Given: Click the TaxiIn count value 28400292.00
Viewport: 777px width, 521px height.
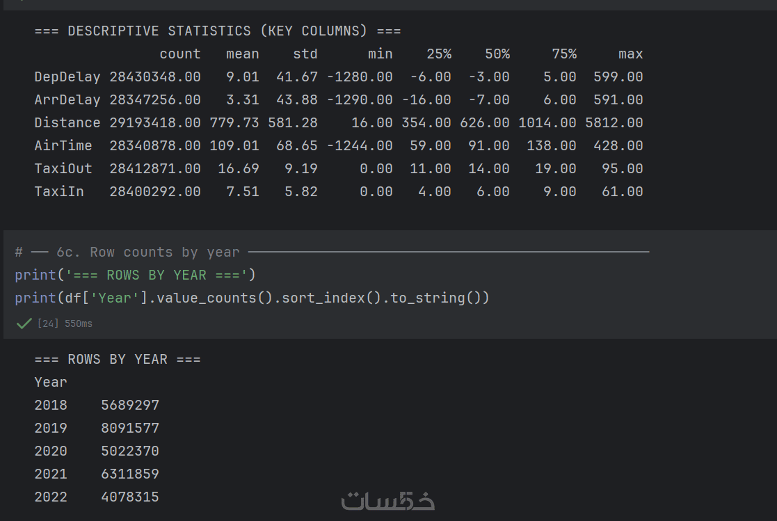Looking at the screenshot, I should (155, 191).
